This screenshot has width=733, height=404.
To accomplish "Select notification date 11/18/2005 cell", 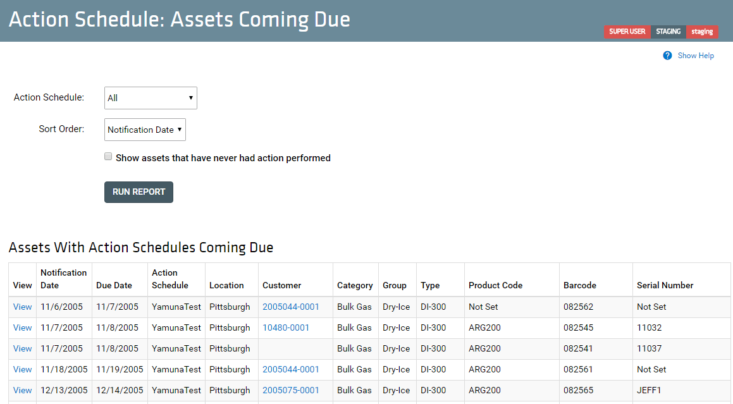I will tap(64, 369).
